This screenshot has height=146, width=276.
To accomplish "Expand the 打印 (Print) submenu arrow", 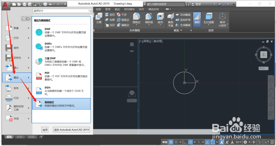I will click(x=29, y=98).
